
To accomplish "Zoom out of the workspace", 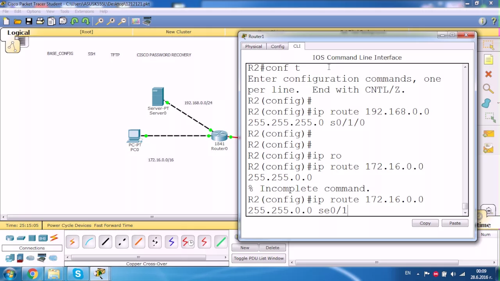I will click(x=122, y=21).
